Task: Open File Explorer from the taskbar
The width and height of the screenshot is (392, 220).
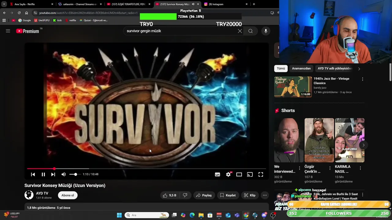Action: pos(201,215)
